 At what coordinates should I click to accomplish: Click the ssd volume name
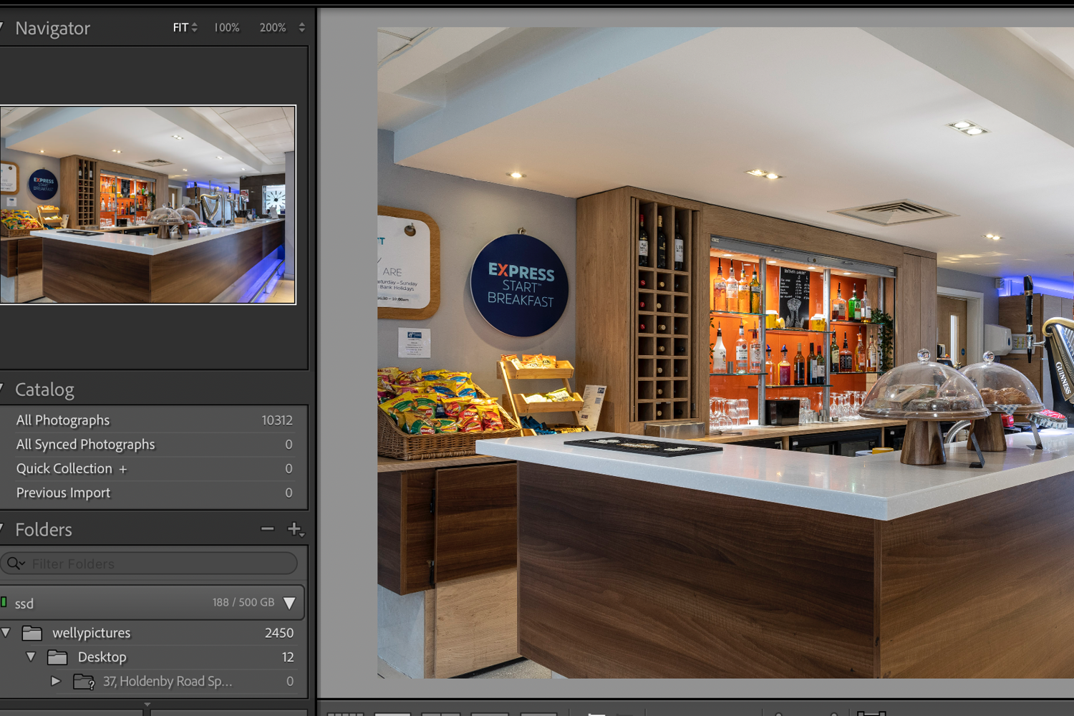click(x=24, y=604)
